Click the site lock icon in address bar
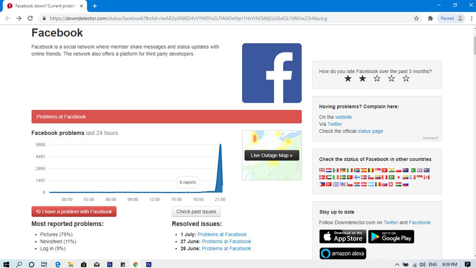This screenshot has width=476, height=268. [44, 18]
